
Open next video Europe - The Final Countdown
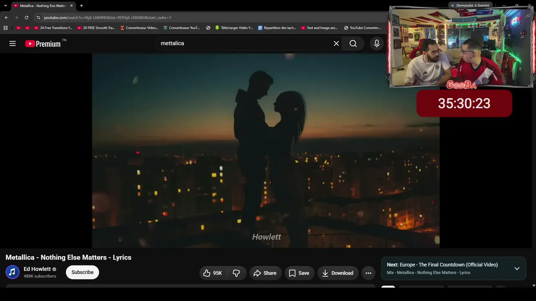point(442,265)
